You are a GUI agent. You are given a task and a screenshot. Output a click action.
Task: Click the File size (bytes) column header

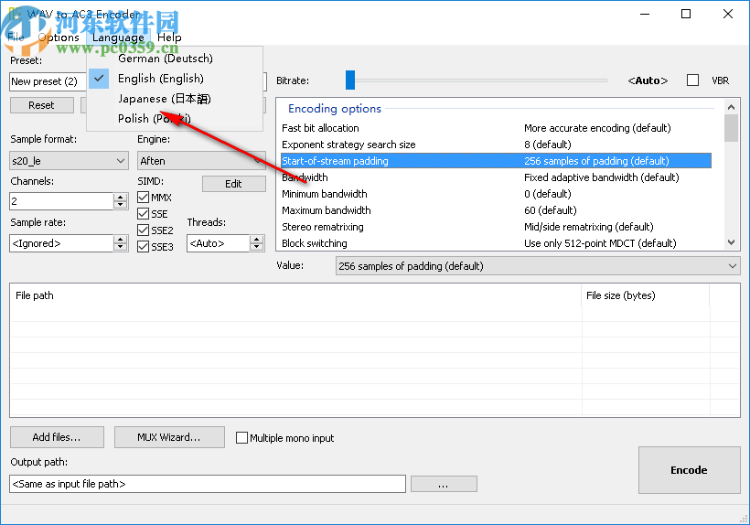(x=645, y=295)
